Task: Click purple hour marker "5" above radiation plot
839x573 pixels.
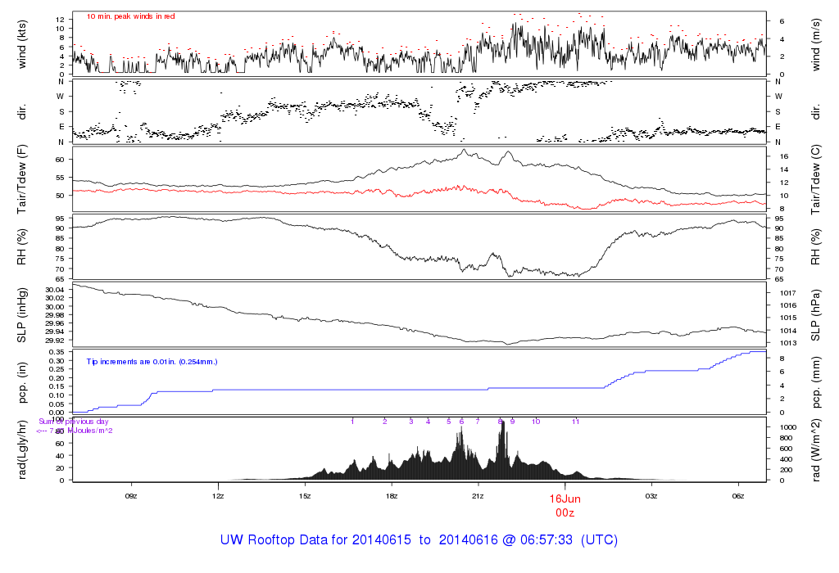Action: point(449,422)
